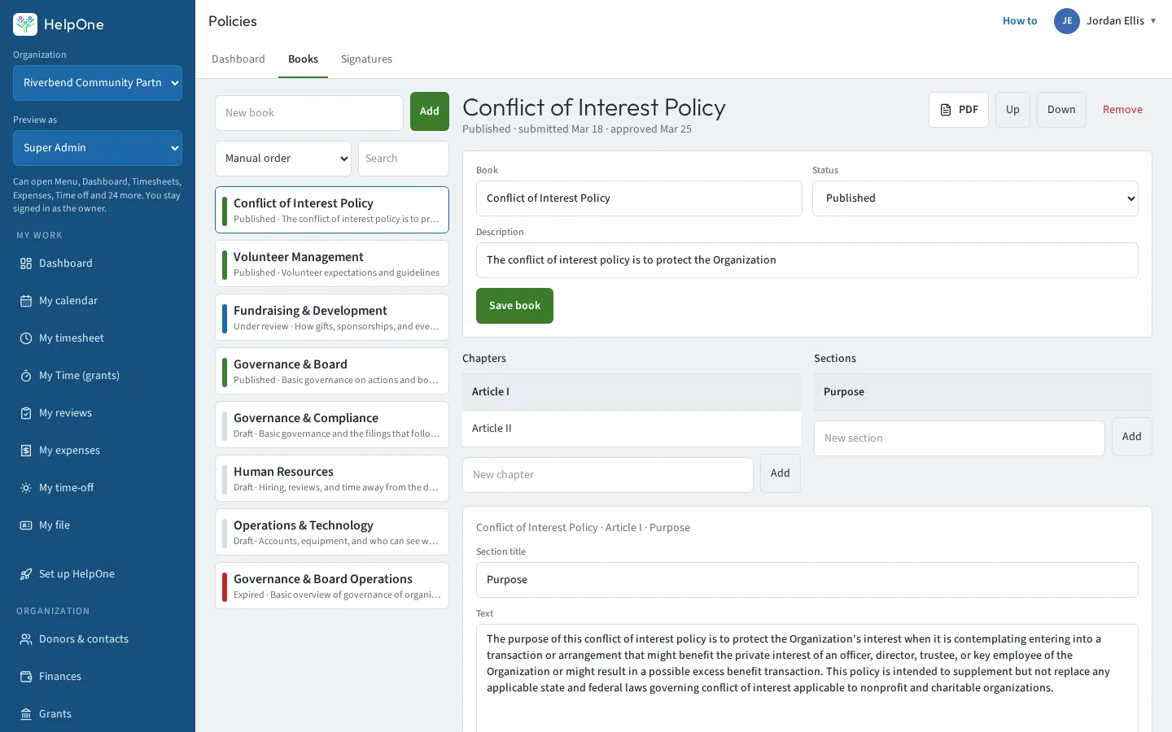Switch to the Dashboard tab
The height and width of the screenshot is (732, 1172).
(x=238, y=59)
